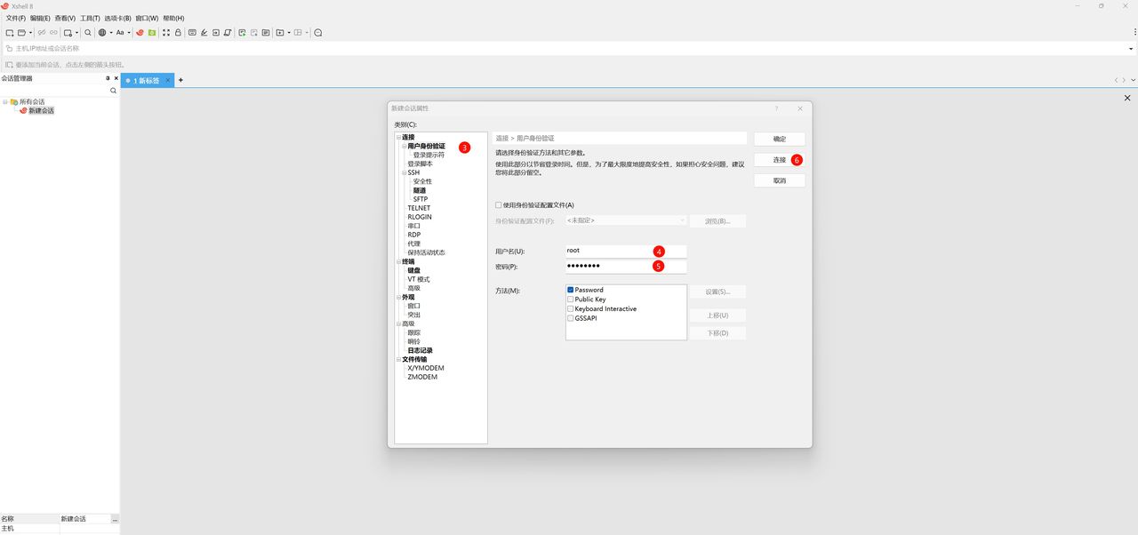
Task: Select 新建会话 in session manager
Action: pyautogui.click(x=41, y=111)
